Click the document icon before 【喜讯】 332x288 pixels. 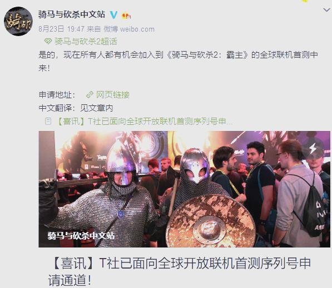coord(48,122)
